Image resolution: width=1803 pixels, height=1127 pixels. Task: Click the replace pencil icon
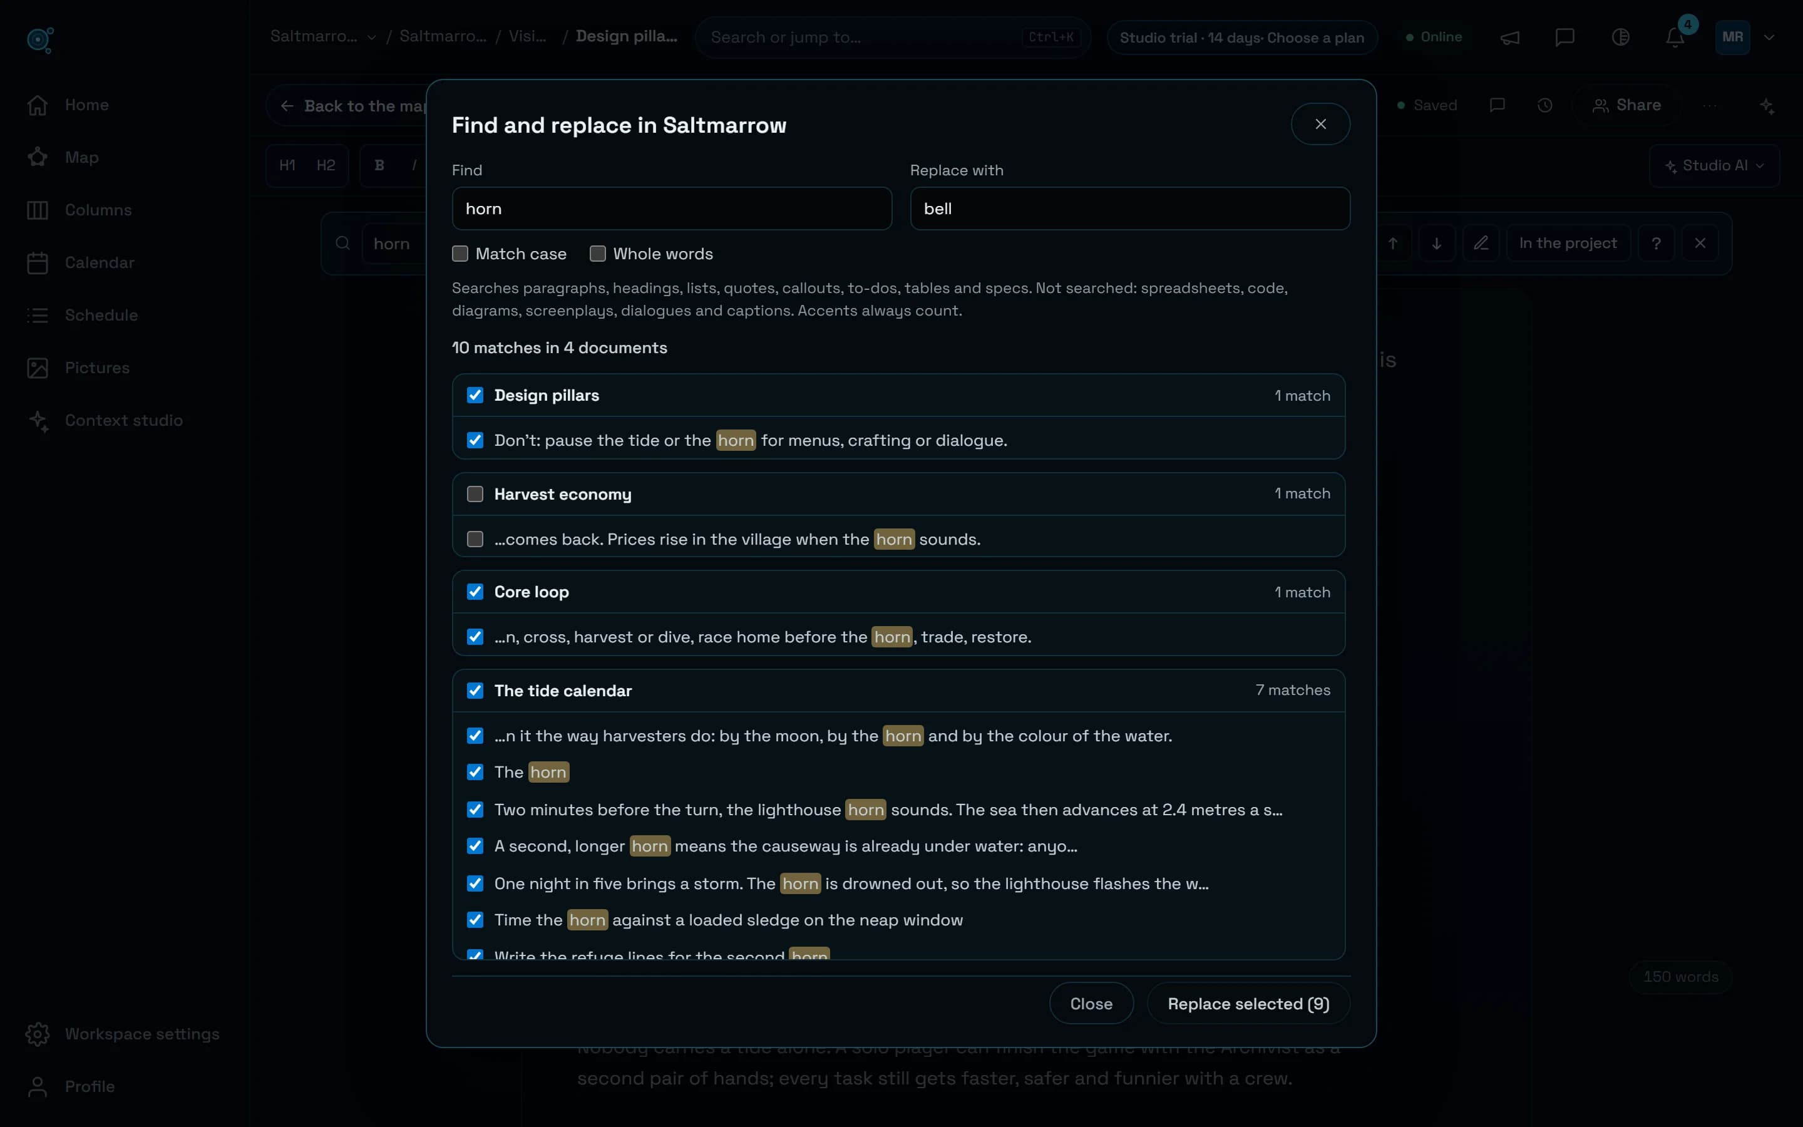pyautogui.click(x=1481, y=243)
